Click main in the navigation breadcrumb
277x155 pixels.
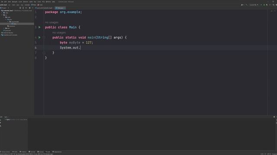coord(40,5)
